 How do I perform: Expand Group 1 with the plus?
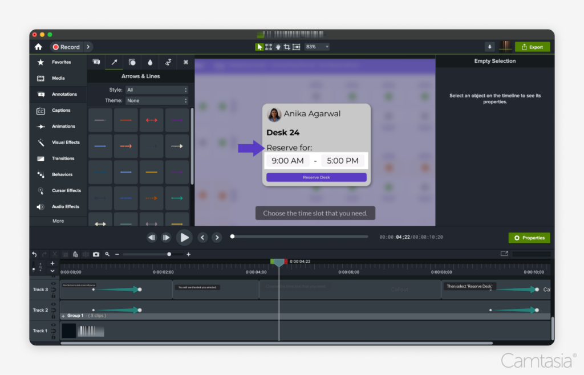pyautogui.click(x=63, y=316)
